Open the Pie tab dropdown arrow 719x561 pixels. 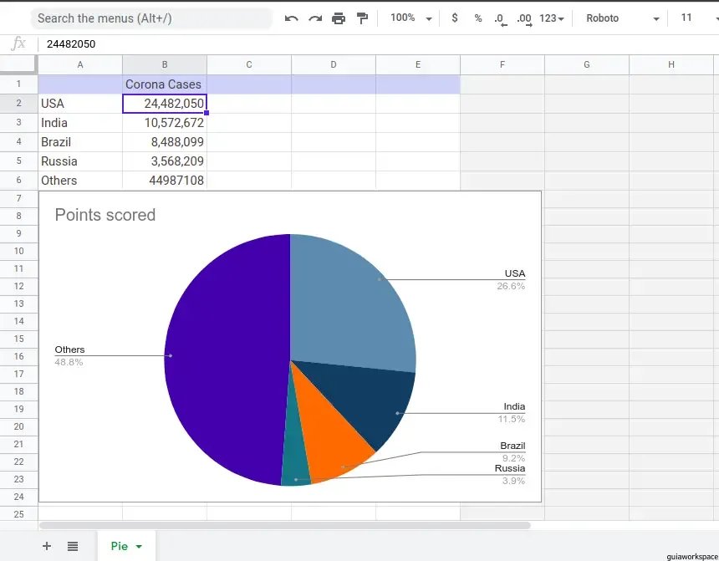[x=139, y=546]
